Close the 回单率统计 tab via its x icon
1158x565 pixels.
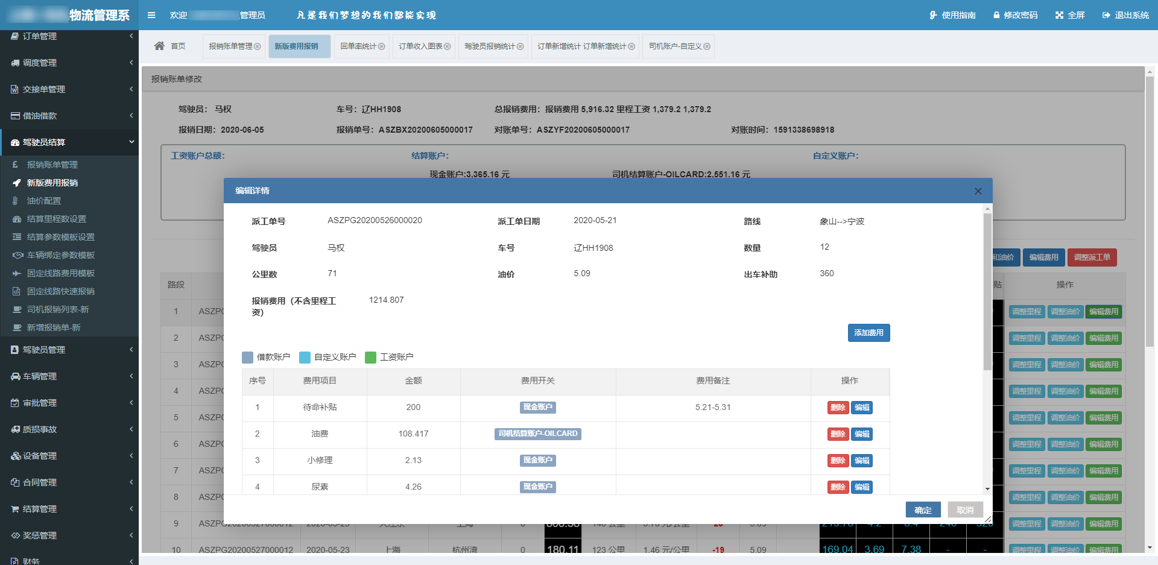(381, 46)
